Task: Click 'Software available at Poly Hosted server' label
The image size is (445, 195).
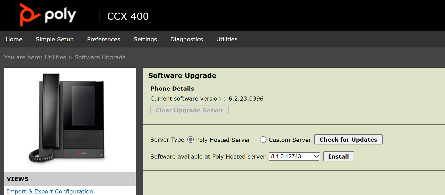Action: [x=208, y=157]
